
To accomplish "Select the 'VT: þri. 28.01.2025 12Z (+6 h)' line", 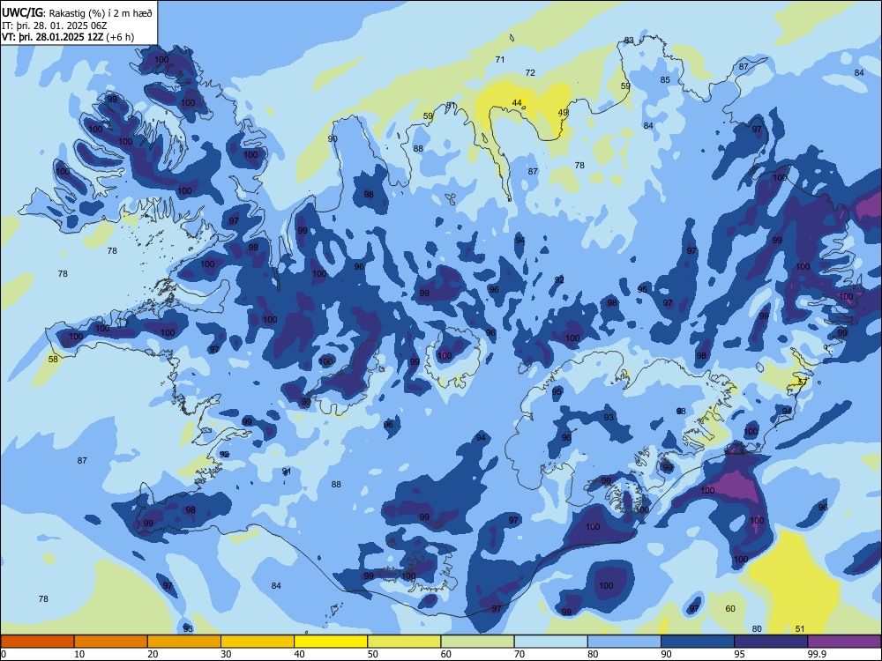I will pyautogui.click(x=68, y=37).
